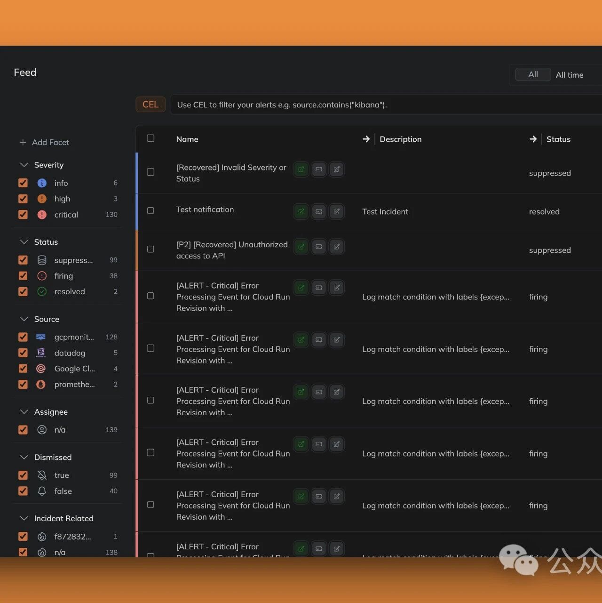The image size is (602, 603).
Task: Click edit note icon on Test notification row
Action: click(337, 212)
